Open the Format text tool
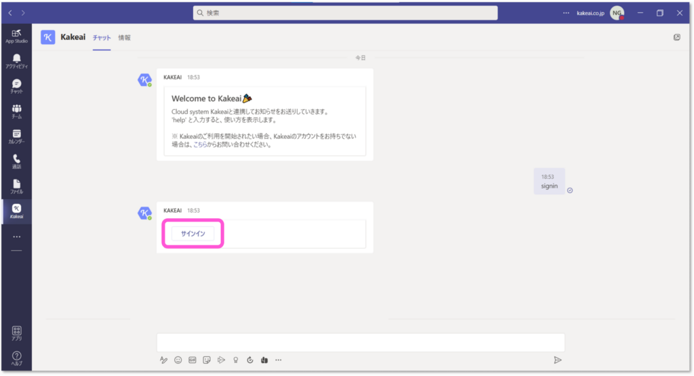This screenshot has height=376, width=694. (x=164, y=360)
